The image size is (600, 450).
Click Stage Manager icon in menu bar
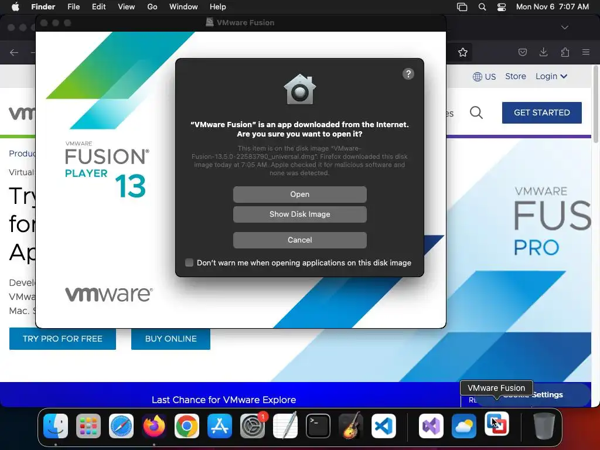(x=462, y=7)
